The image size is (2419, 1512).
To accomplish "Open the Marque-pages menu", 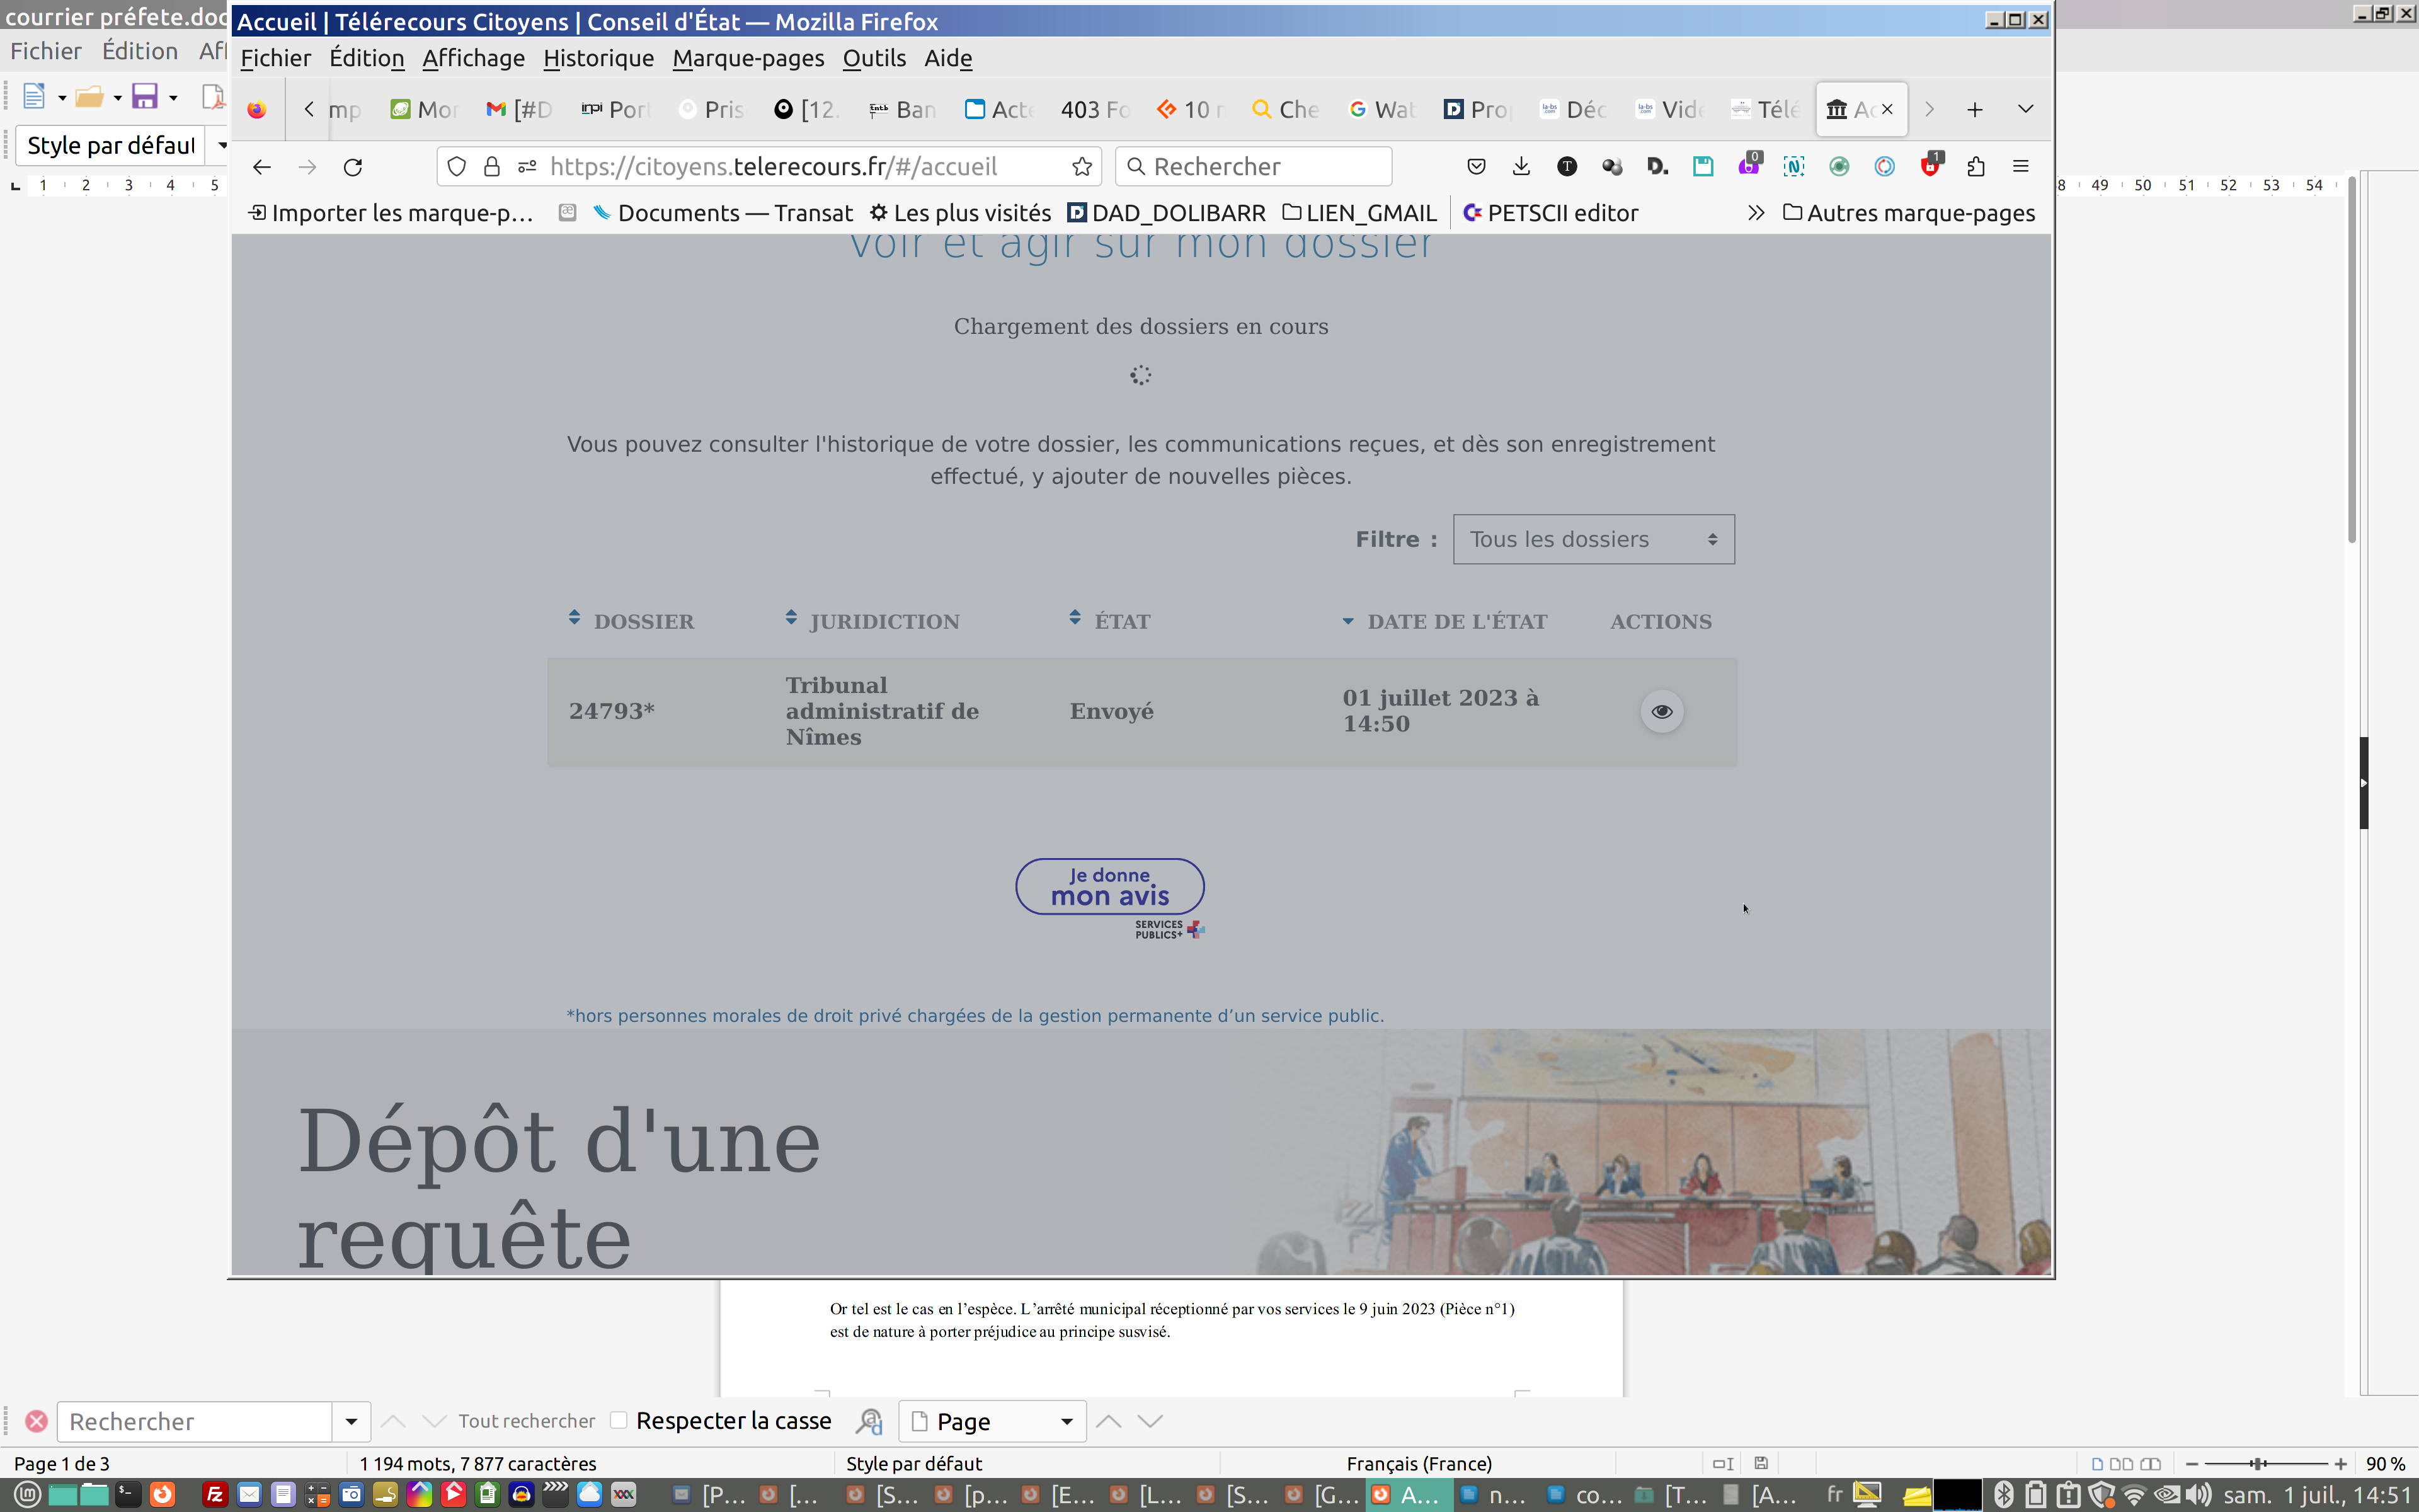I will click(x=748, y=58).
